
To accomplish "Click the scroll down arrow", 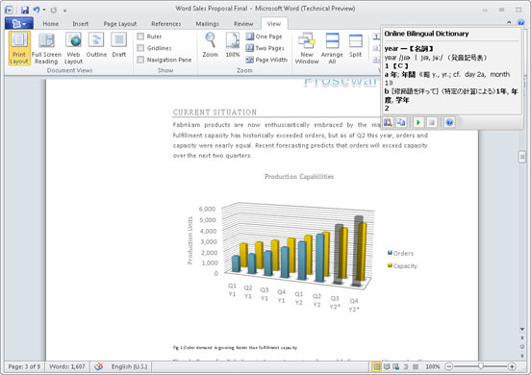I will click(521, 329).
